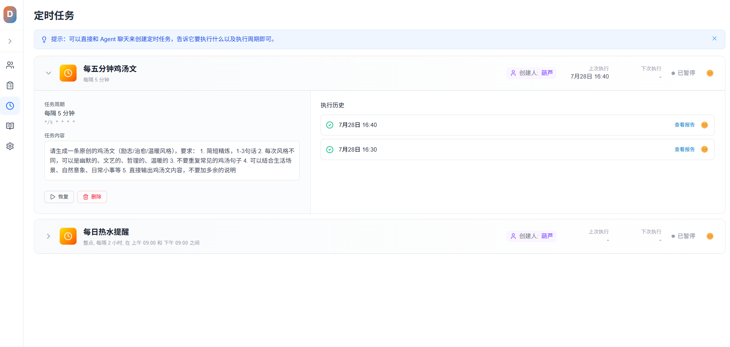This screenshot has height=347, width=730.
Task: Click success check icon of 16:40 run
Action: pyautogui.click(x=330, y=125)
